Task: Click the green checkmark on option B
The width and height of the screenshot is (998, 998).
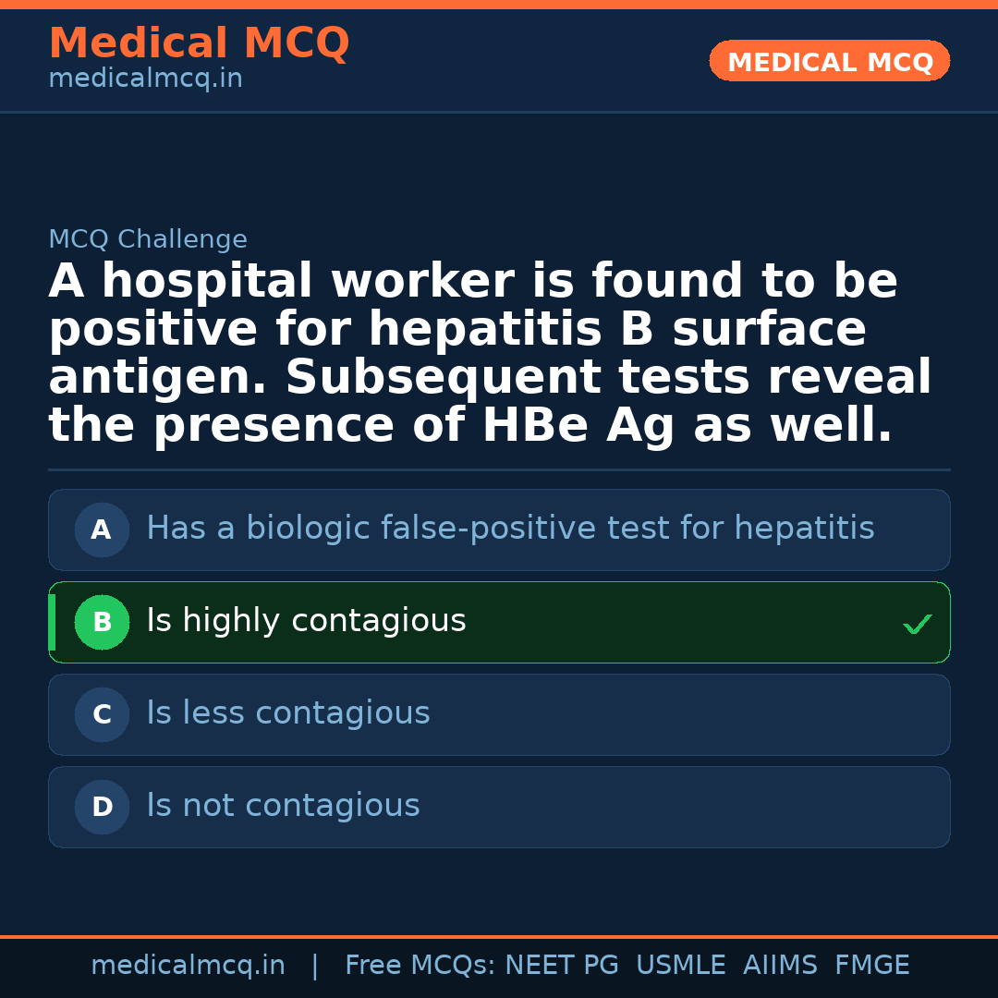Action: point(917,625)
